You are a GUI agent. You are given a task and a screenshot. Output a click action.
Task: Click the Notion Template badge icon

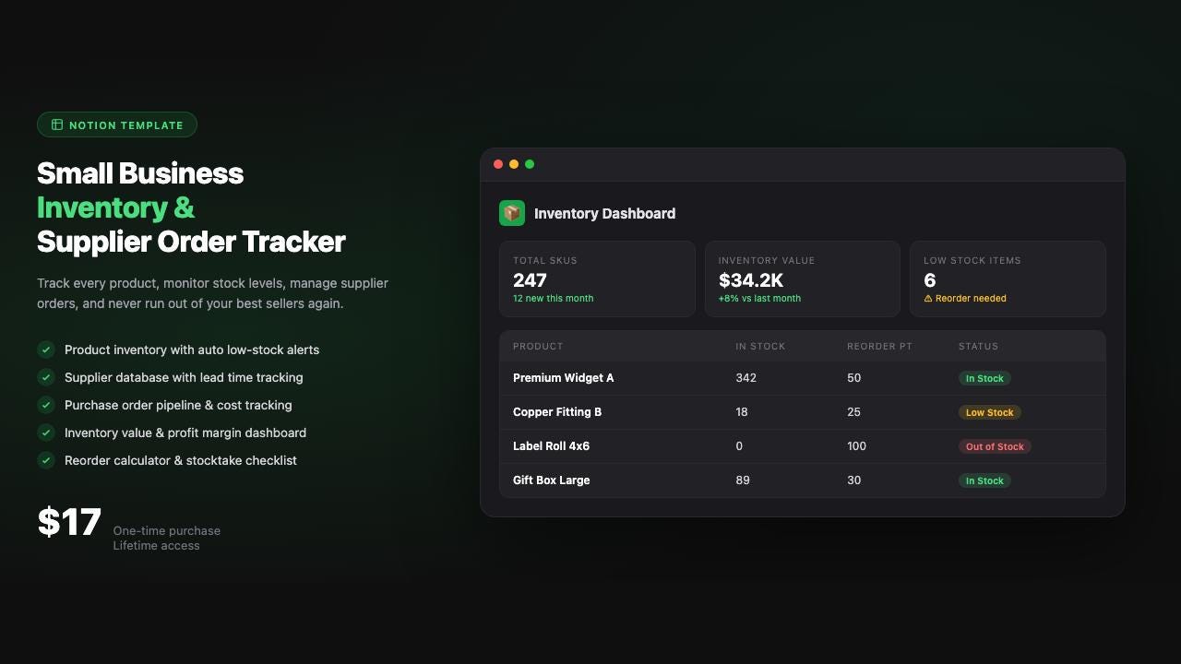[57, 125]
